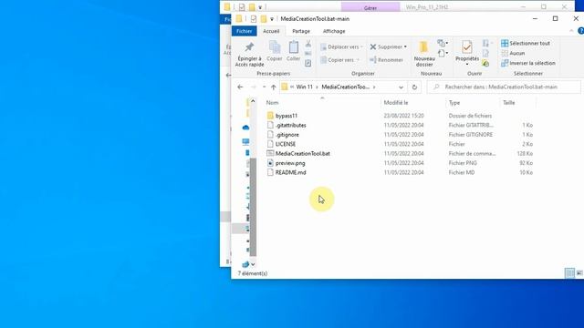Click the Edit icon in Ouvrir group
The width and height of the screenshot is (584, 328).
tap(485, 54)
